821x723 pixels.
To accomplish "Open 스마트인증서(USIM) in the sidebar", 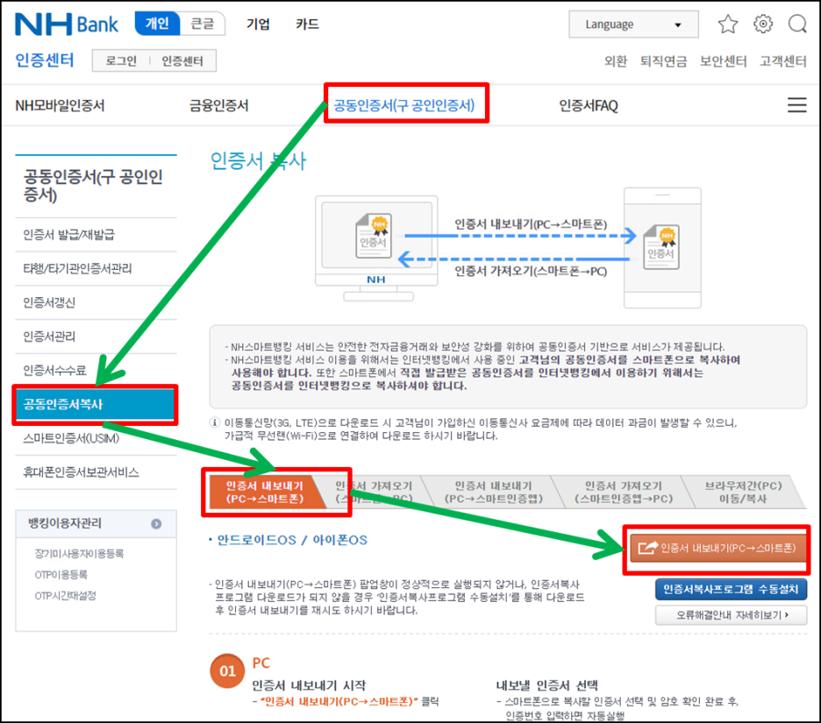I will tap(96, 438).
